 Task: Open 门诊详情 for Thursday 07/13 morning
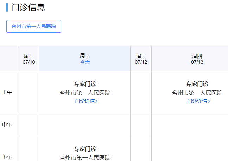coord(197,101)
